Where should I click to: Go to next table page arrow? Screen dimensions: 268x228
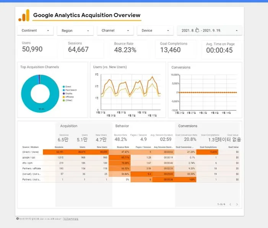click(237, 204)
